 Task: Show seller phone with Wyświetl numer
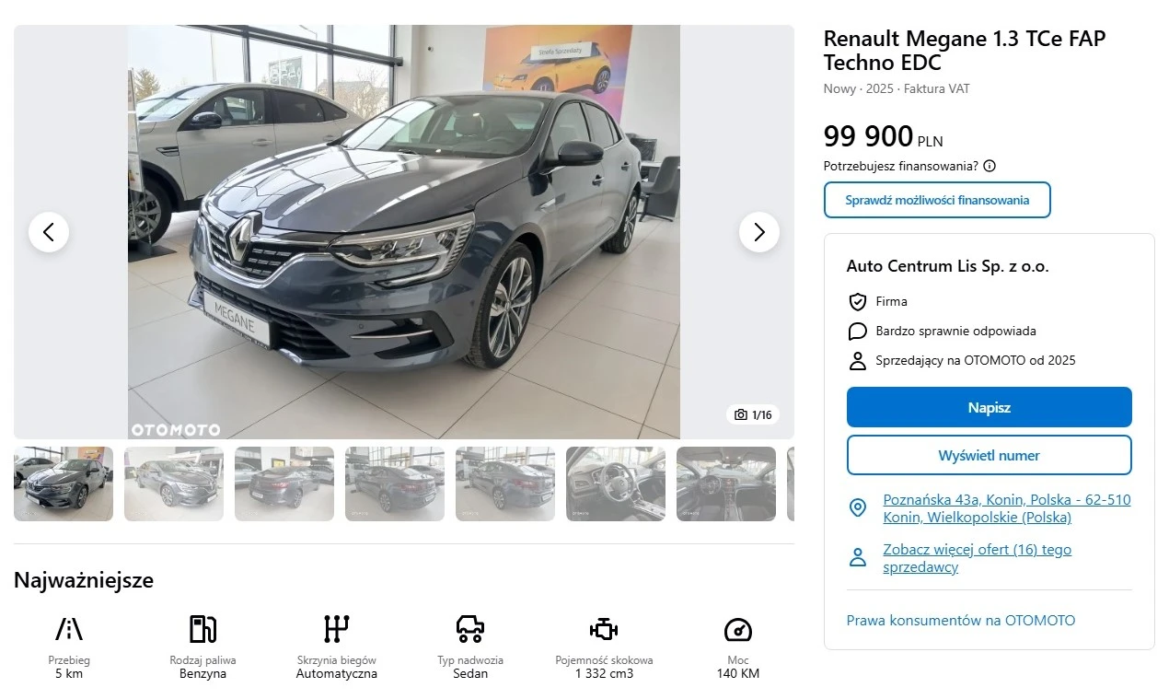(990, 455)
